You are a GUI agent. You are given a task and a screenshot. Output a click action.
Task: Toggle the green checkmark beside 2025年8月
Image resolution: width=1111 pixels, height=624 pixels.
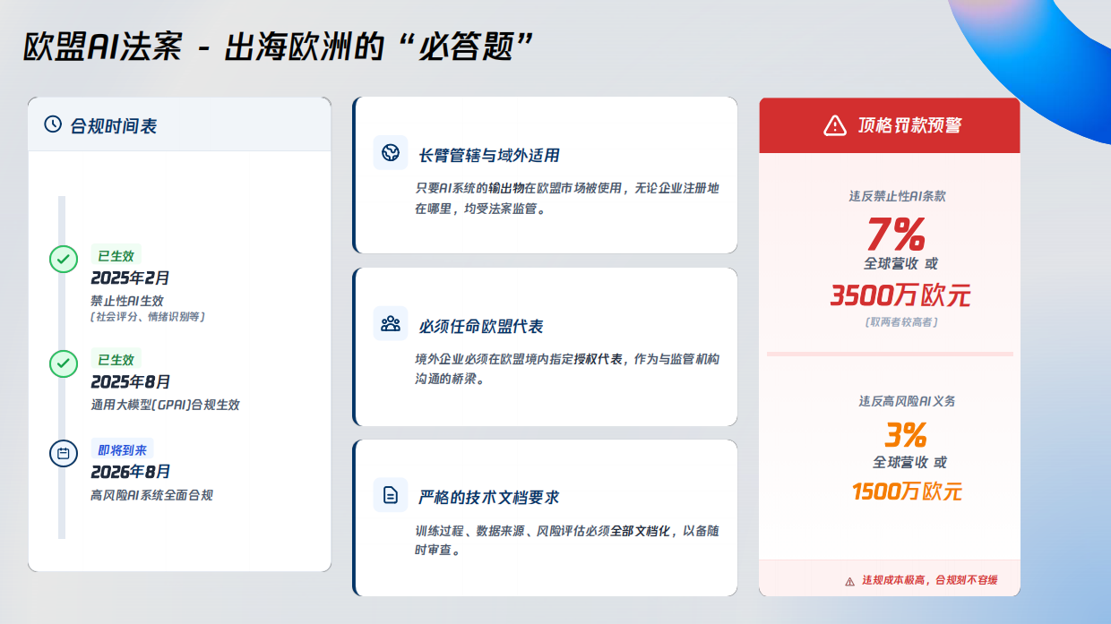pyautogui.click(x=62, y=363)
